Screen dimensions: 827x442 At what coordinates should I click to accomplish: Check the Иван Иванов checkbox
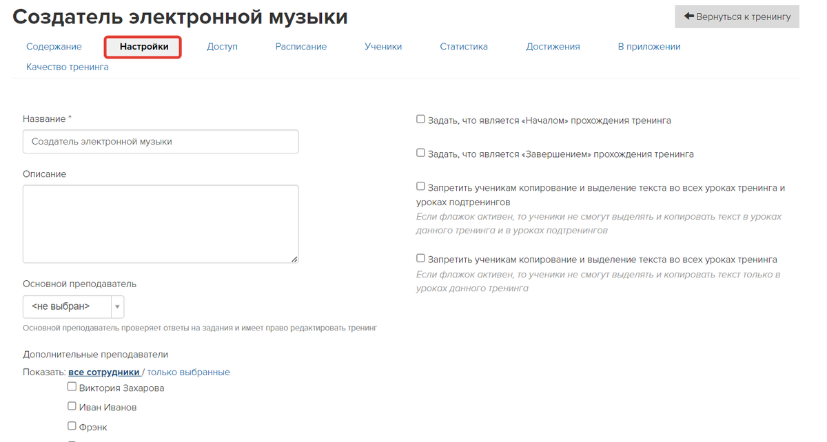point(72,406)
